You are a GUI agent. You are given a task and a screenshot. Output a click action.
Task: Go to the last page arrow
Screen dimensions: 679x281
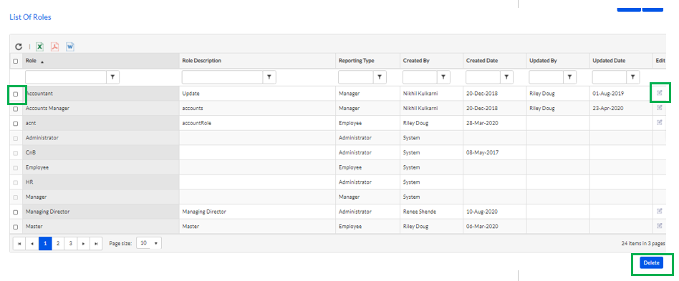[96, 243]
